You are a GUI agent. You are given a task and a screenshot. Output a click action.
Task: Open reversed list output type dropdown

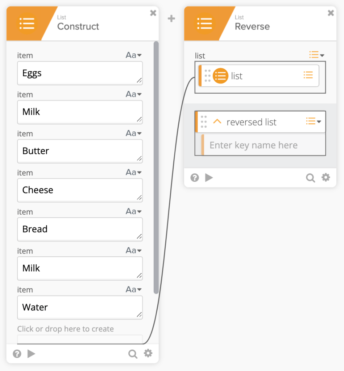(314, 121)
